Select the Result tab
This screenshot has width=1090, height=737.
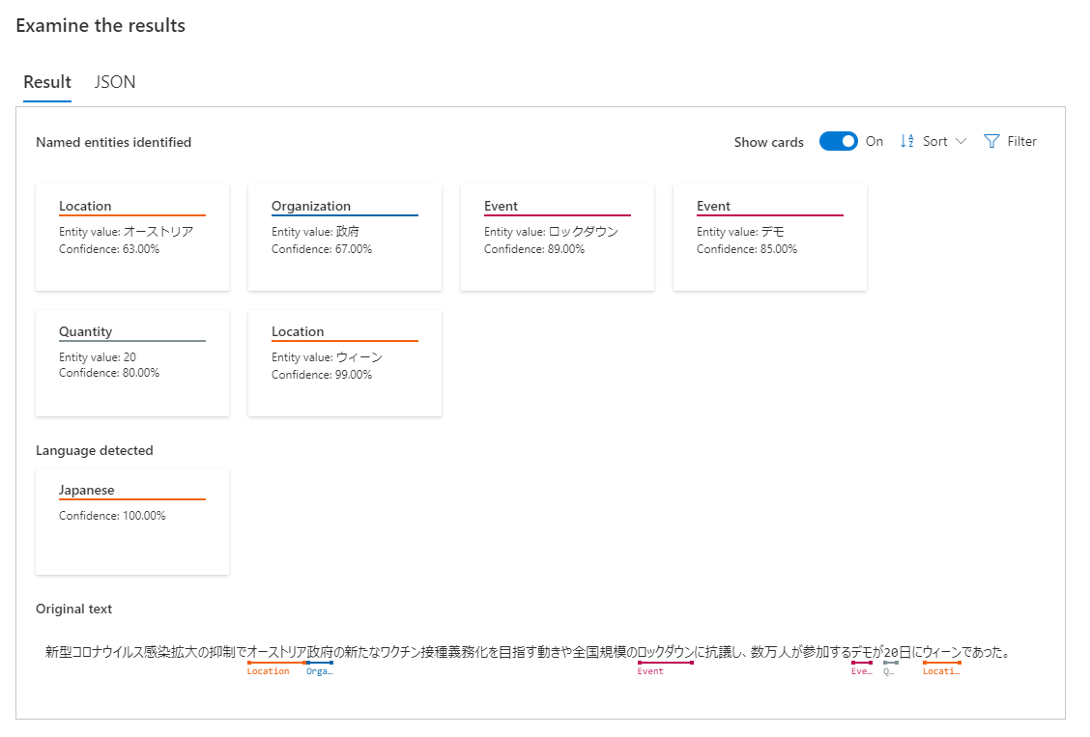click(x=47, y=82)
